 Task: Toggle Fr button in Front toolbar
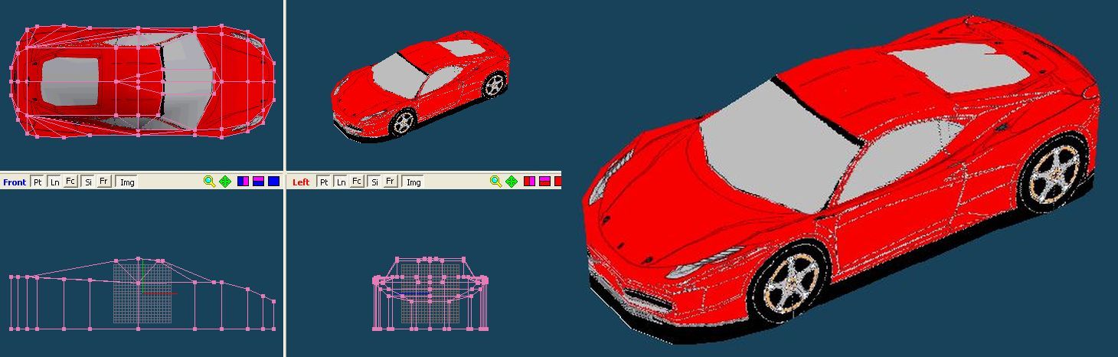tap(104, 182)
